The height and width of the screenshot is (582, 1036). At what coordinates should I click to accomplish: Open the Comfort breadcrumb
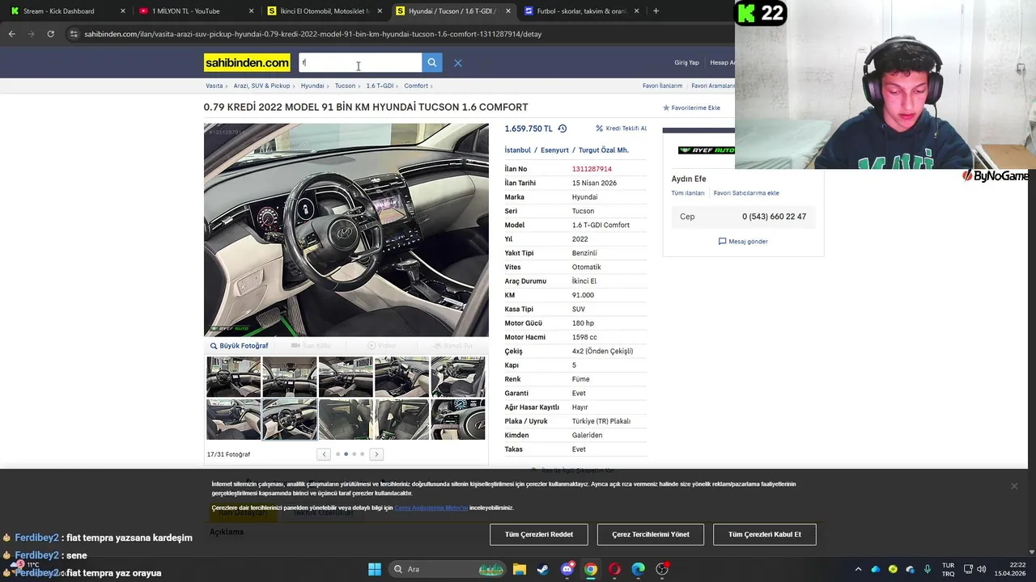tap(416, 86)
